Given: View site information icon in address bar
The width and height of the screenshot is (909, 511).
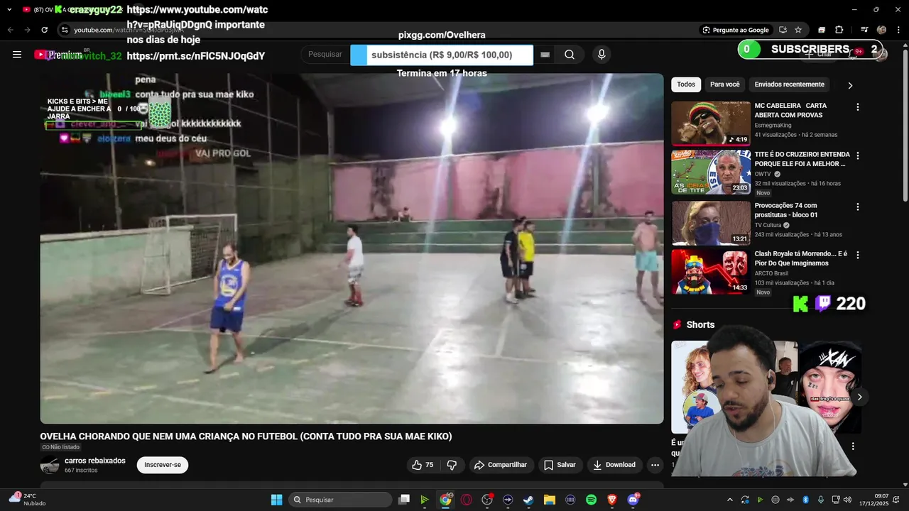Looking at the screenshot, I should click(x=65, y=30).
